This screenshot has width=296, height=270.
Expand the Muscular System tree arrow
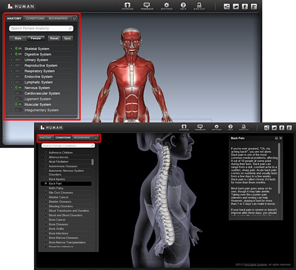tap(11, 105)
